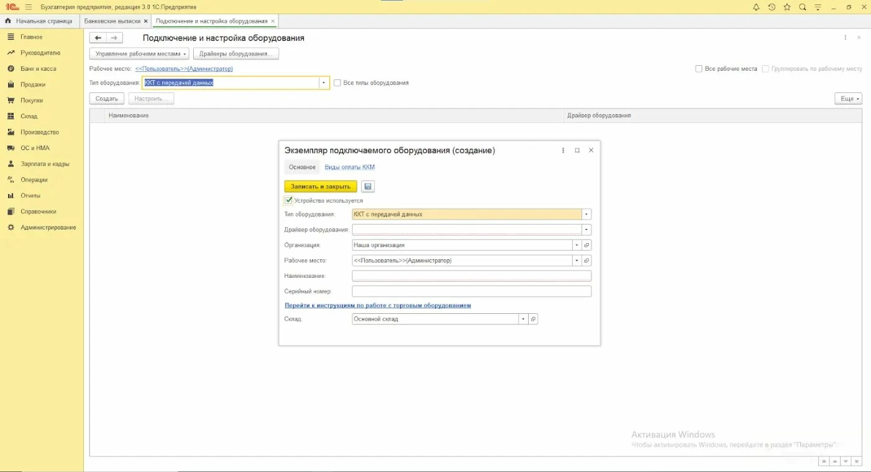The height and width of the screenshot is (472, 871).
Task: Click into the Серийный номер field
Action: [471, 292]
